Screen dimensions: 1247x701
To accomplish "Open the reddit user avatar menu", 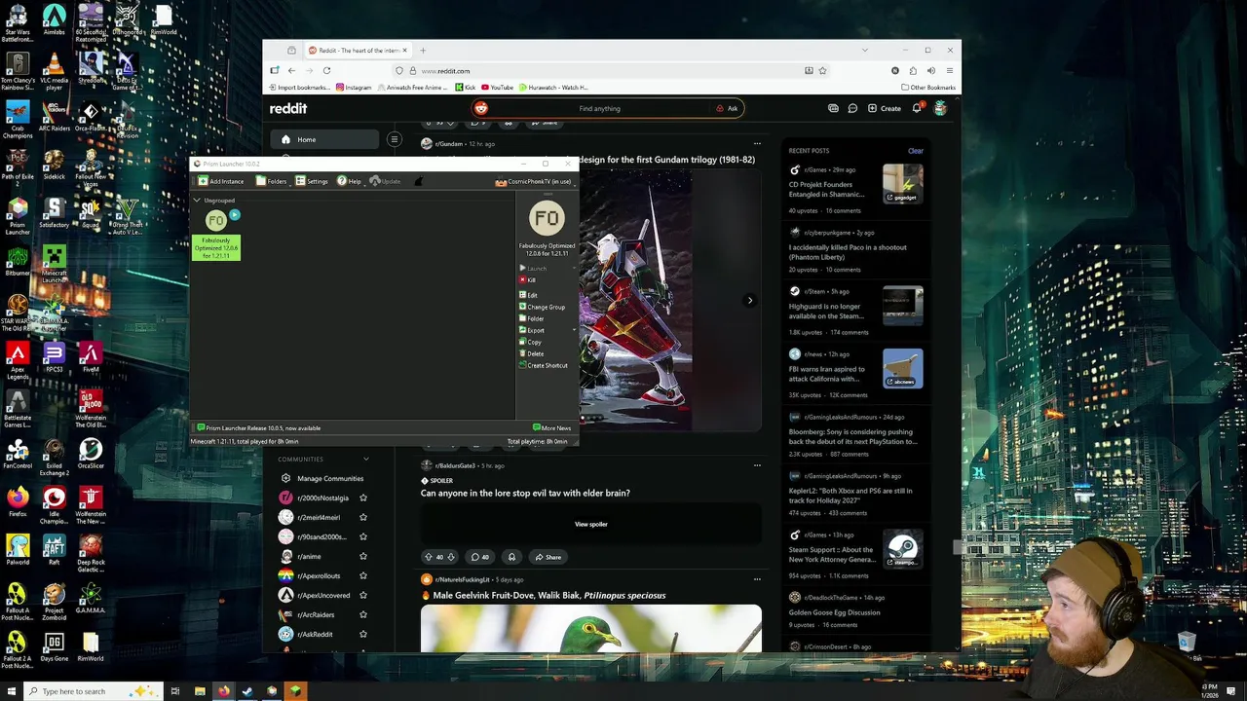I will pos(940,108).
